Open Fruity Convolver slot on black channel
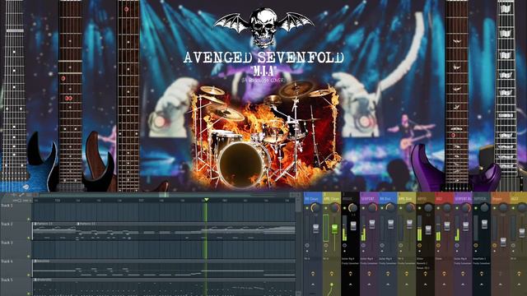 click(x=351, y=263)
